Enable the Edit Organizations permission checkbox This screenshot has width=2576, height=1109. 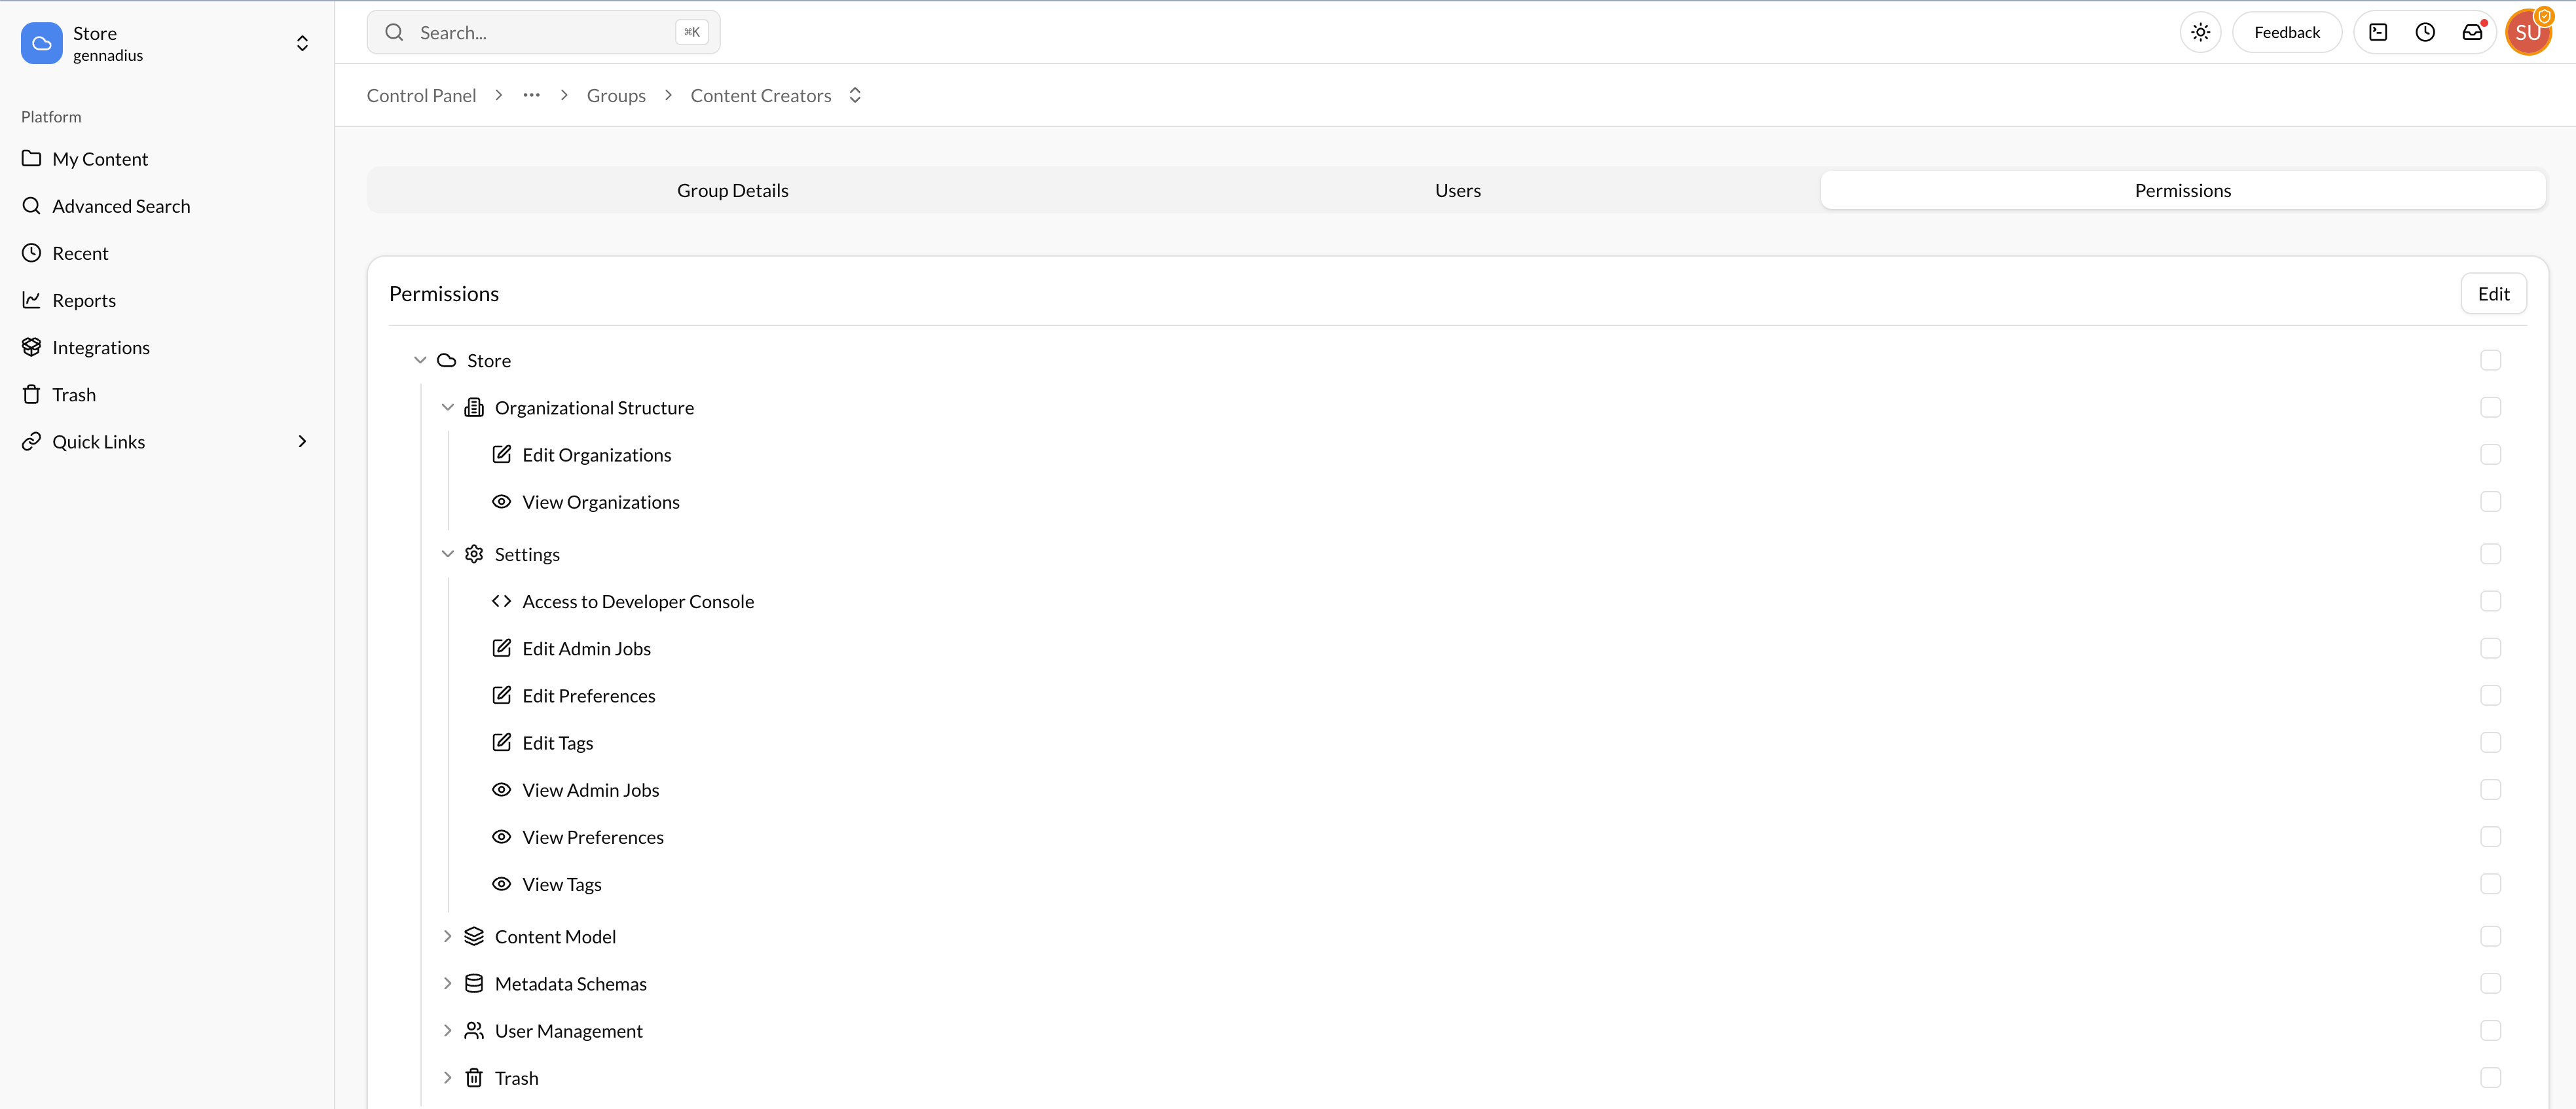pos(2491,454)
